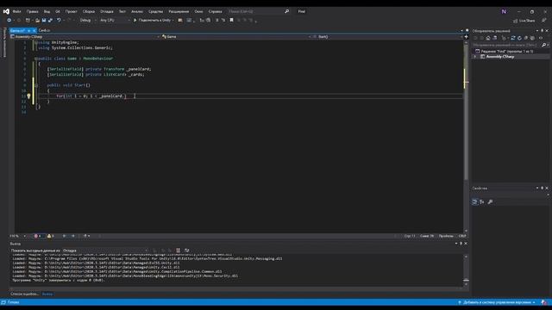Image resolution: width=552 pixels, height=310 pixels.
Task: Open the Сборка menu
Action: (x=88, y=11)
